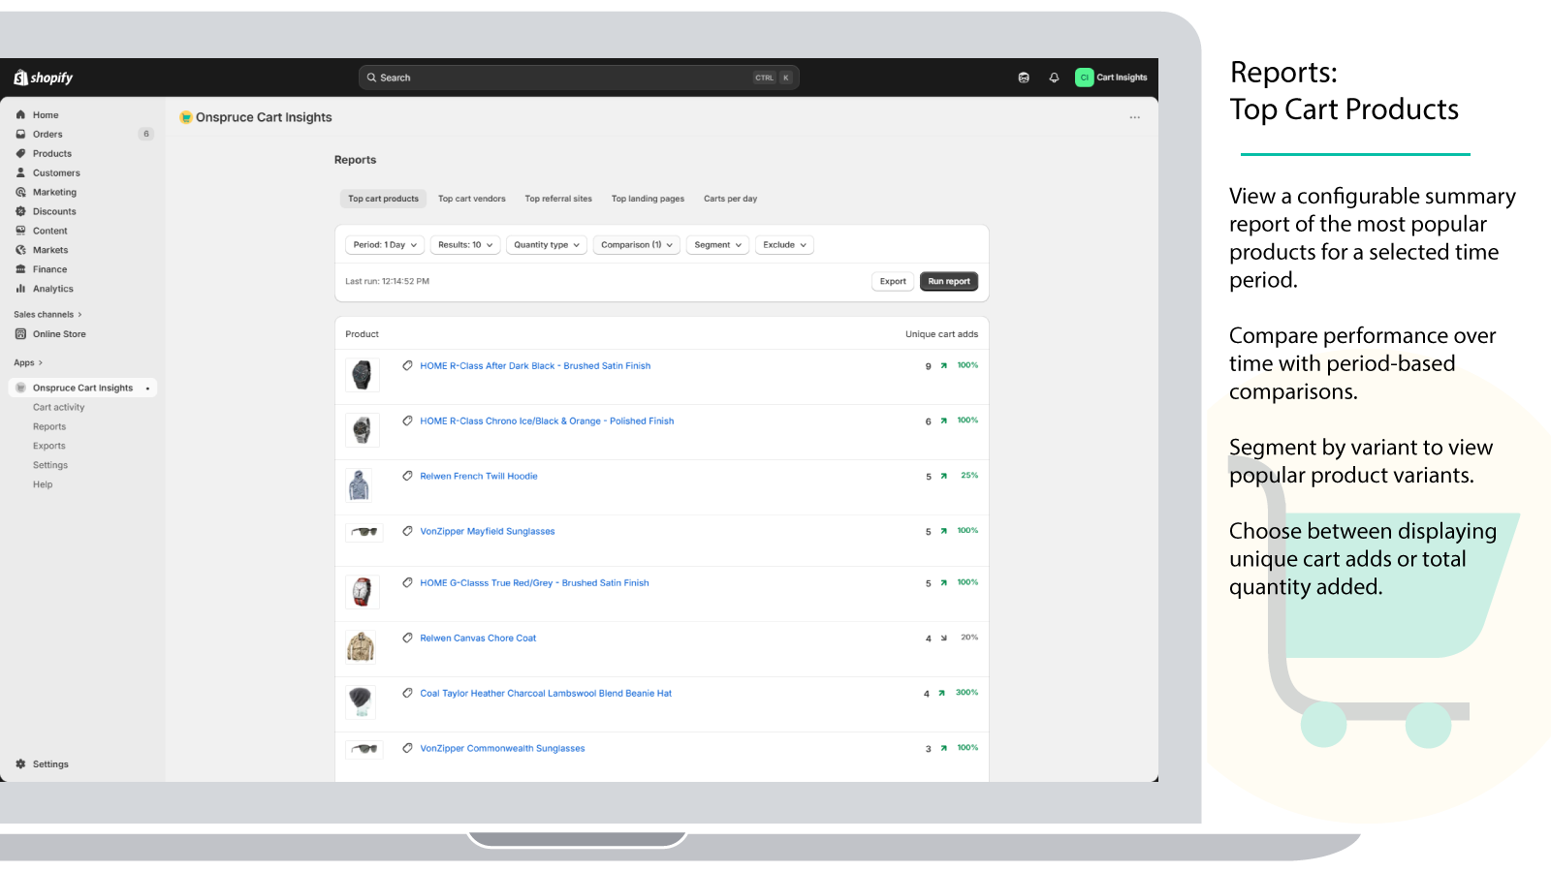Screen dimensions: 1551x872
Task: Click the Run report button
Action: click(x=949, y=282)
